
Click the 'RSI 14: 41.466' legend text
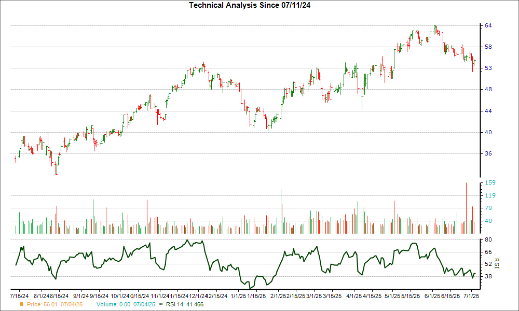[x=185, y=304]
